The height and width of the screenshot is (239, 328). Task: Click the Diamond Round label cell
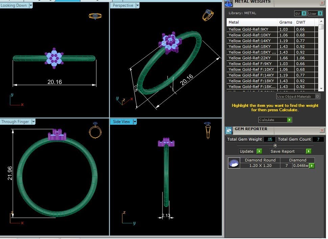coord(260,160)
